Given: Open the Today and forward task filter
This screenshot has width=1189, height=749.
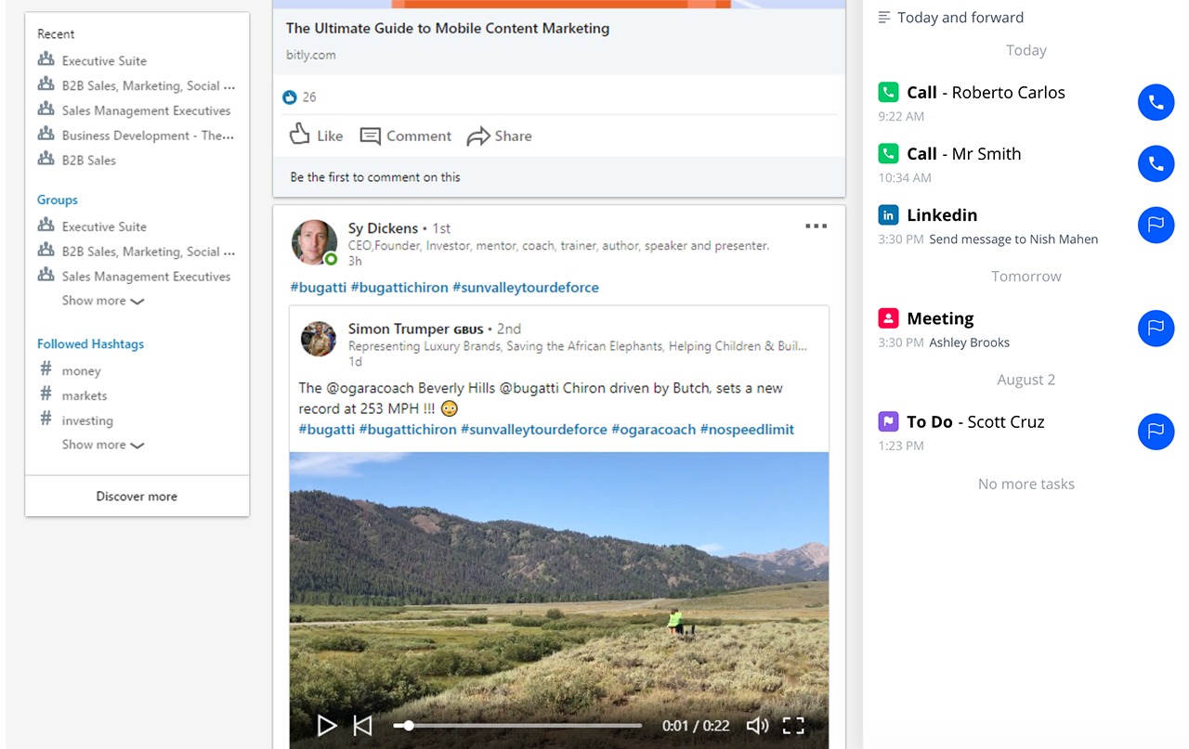Looking at the screenshot, I should tap(950, 18).
